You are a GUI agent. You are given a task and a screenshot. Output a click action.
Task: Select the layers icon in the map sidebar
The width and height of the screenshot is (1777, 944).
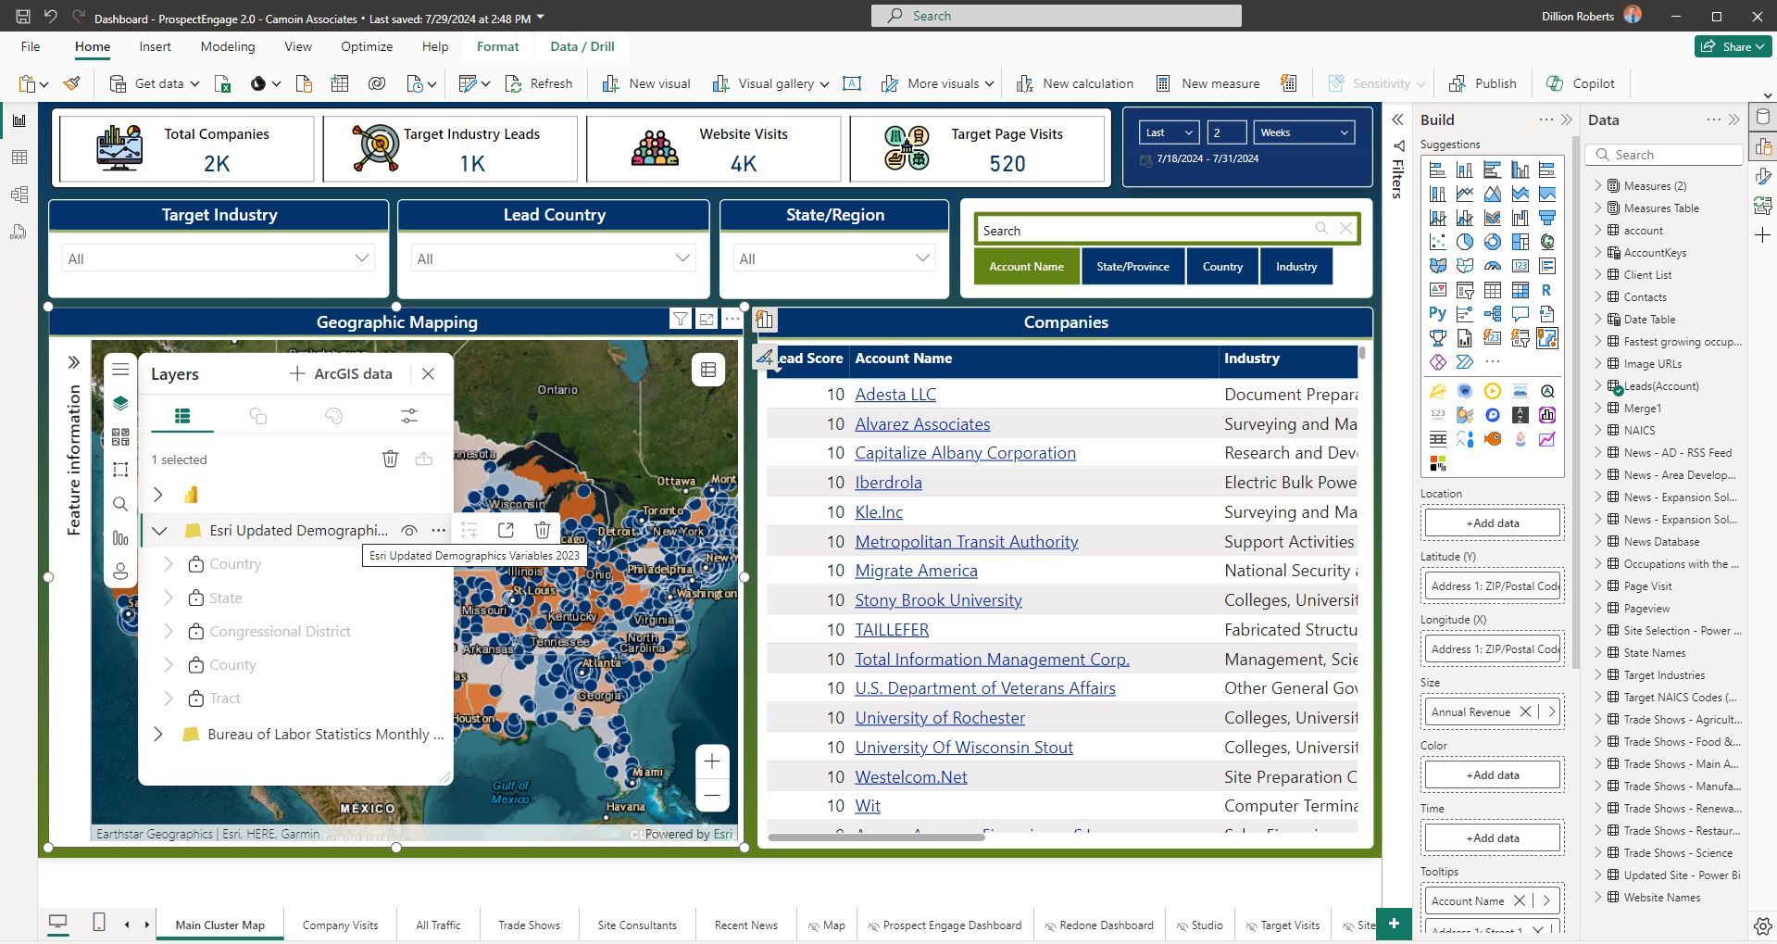click(120, 403)
